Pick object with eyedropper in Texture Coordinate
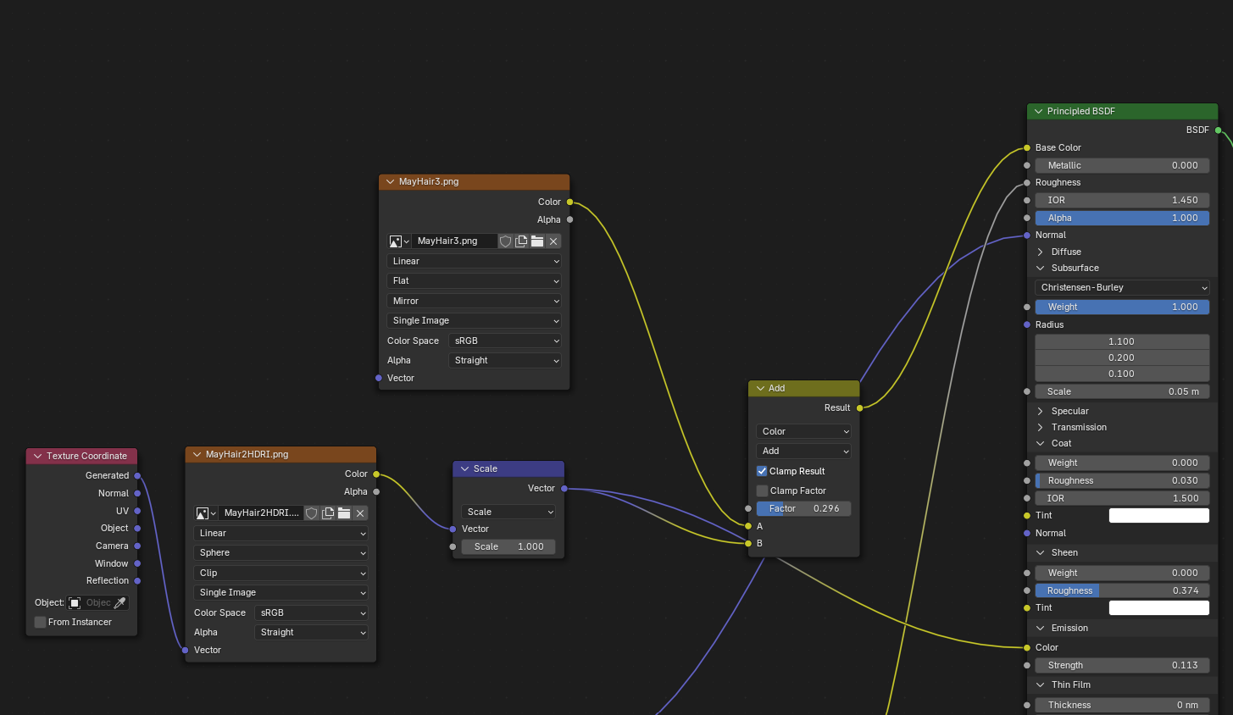 click(120, 603)
